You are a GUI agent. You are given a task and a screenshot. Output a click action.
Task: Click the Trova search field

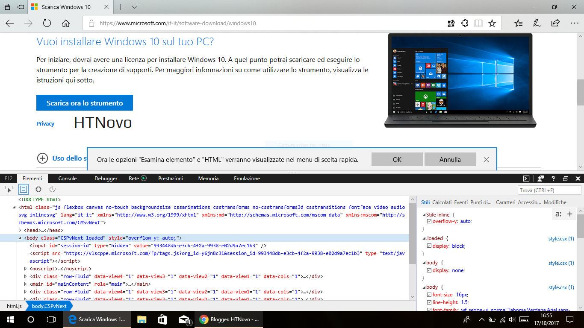549,190
